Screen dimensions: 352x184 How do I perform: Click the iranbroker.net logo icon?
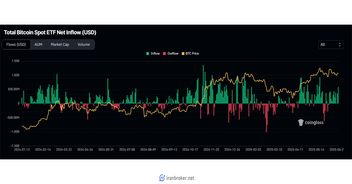(x=162, y=178)
